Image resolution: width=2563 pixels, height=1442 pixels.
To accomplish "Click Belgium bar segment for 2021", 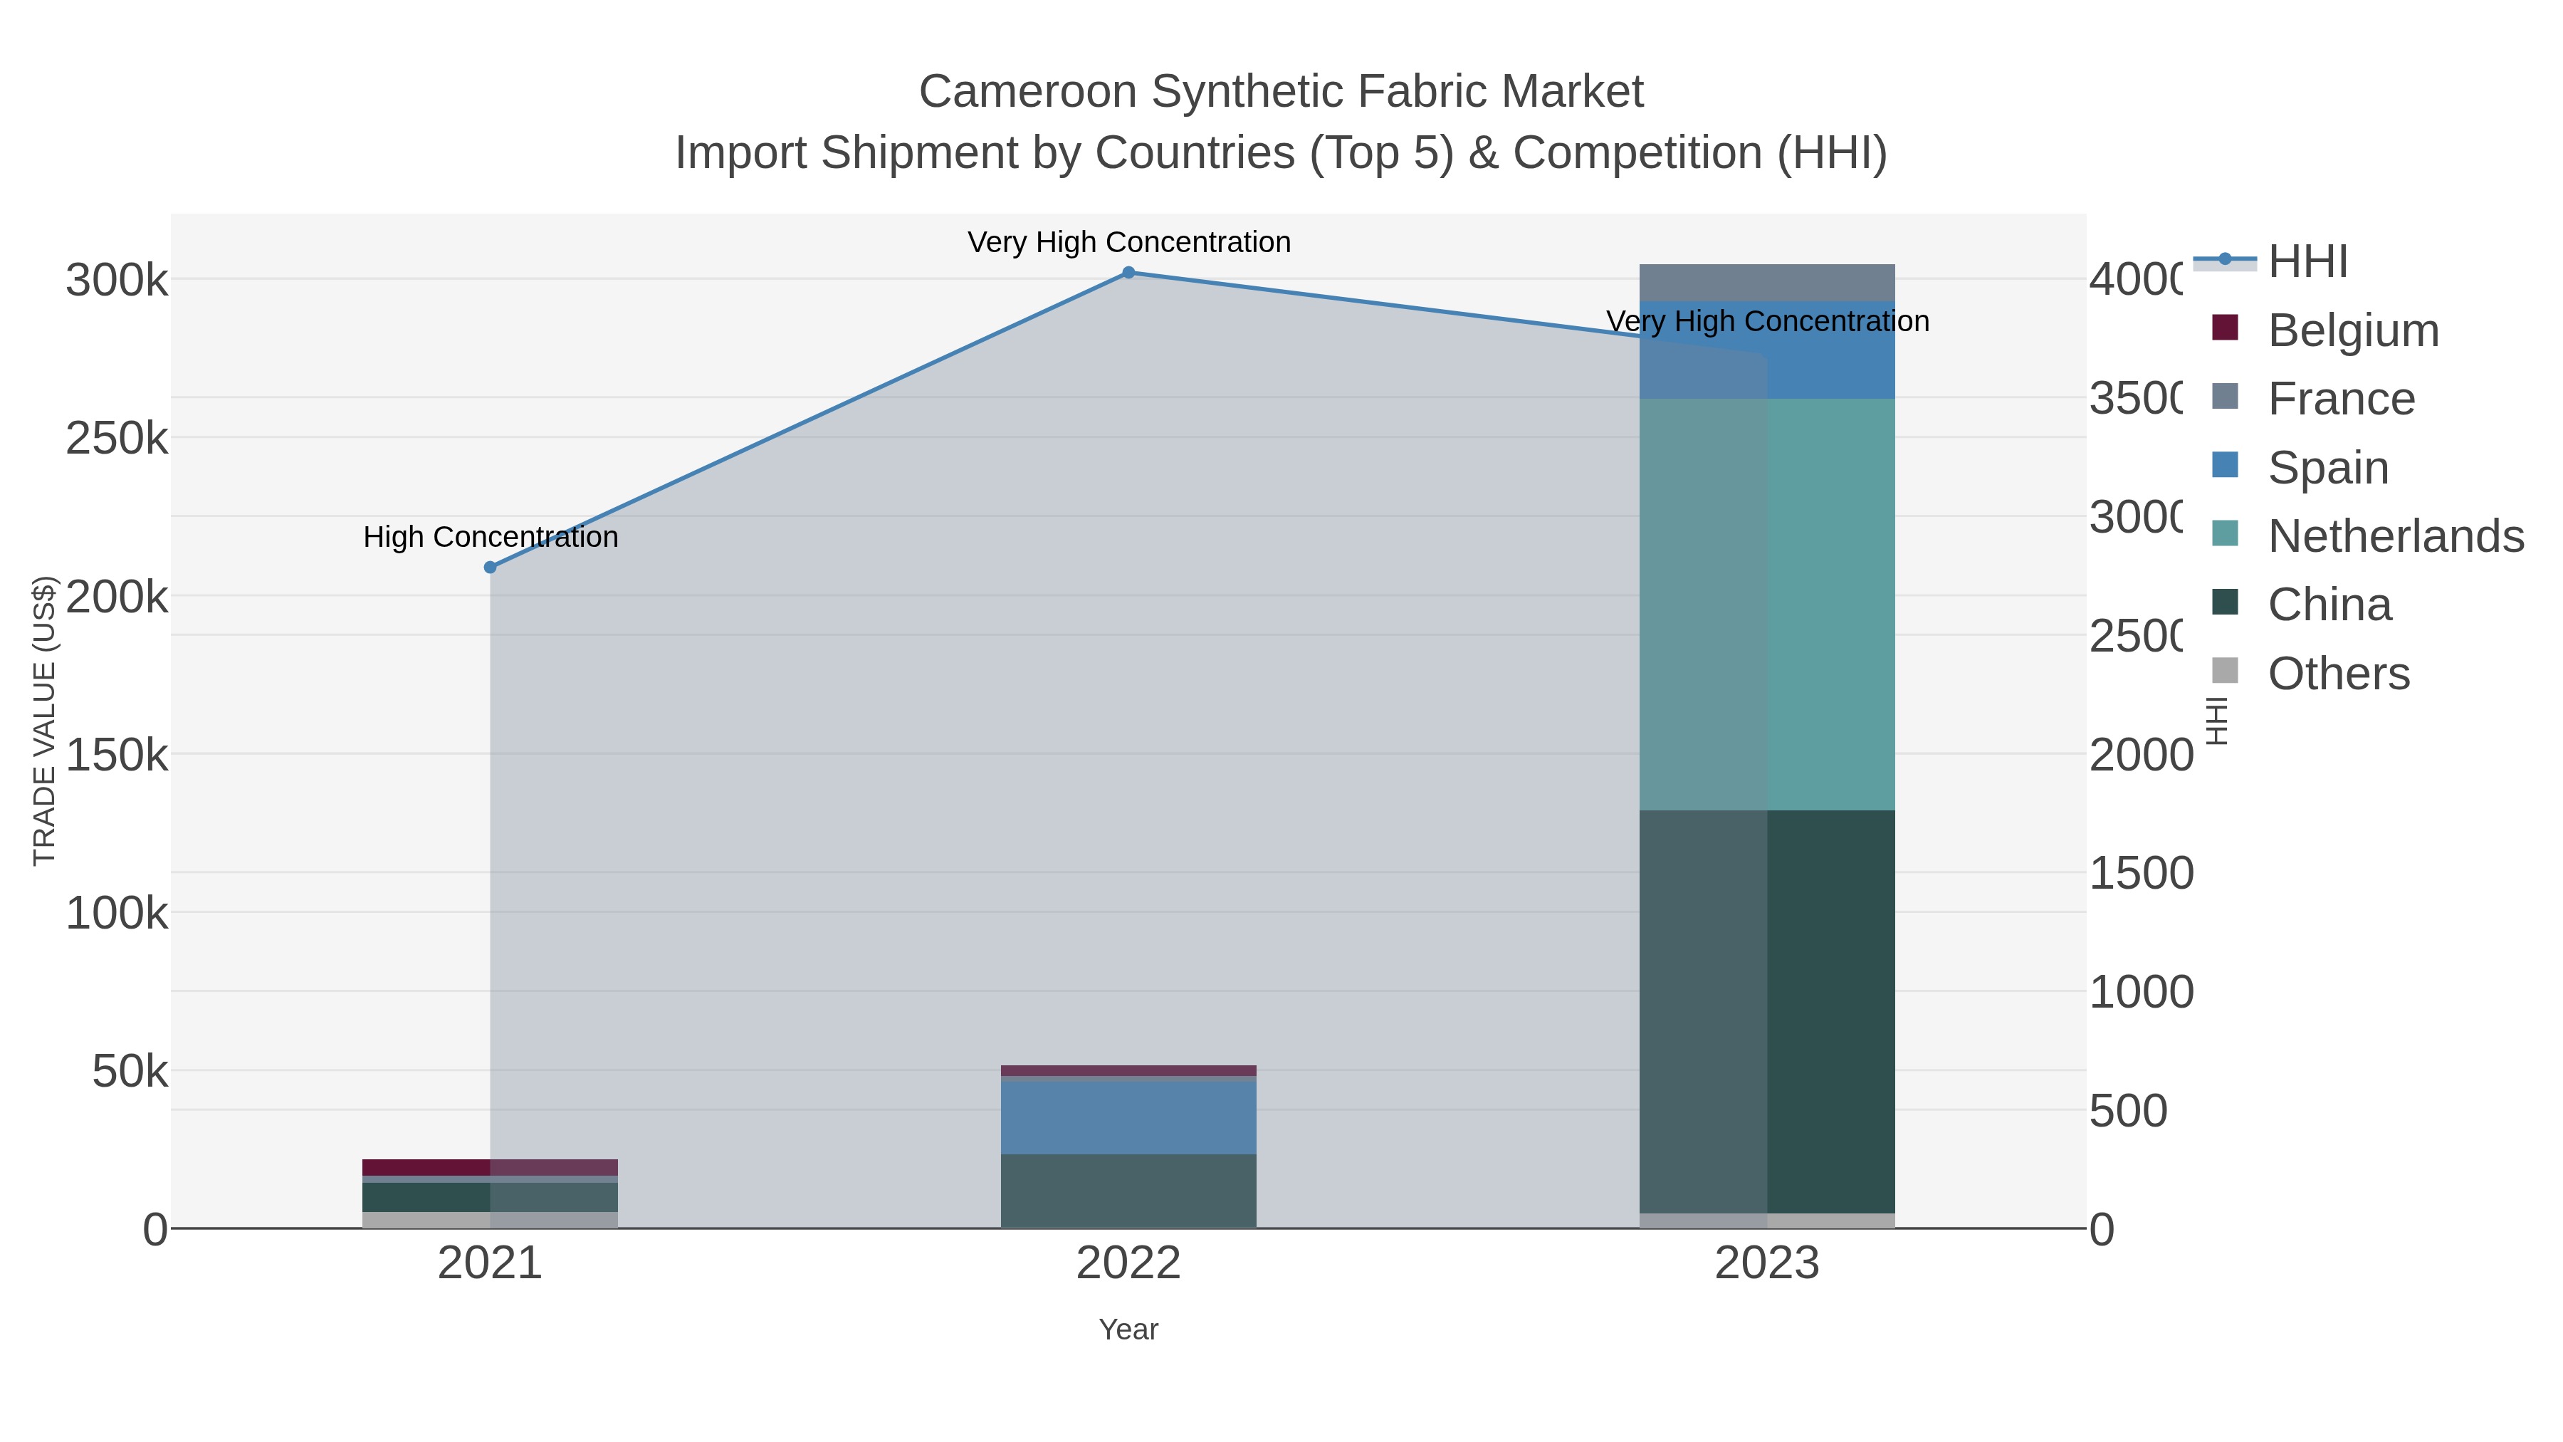I will coord(490,1167).
